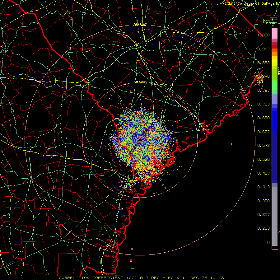
Task: Click the 0.787 scale value label
Action: (264, 90)
